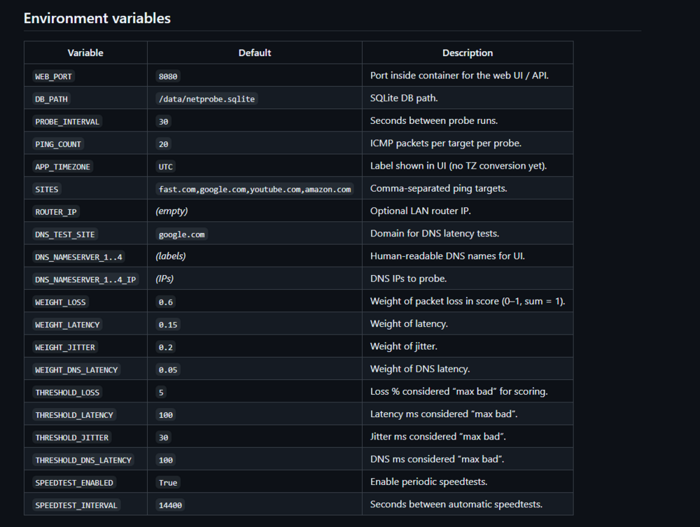
Task: Select the WEB_PORT variable code label
Action: [54, 76]
